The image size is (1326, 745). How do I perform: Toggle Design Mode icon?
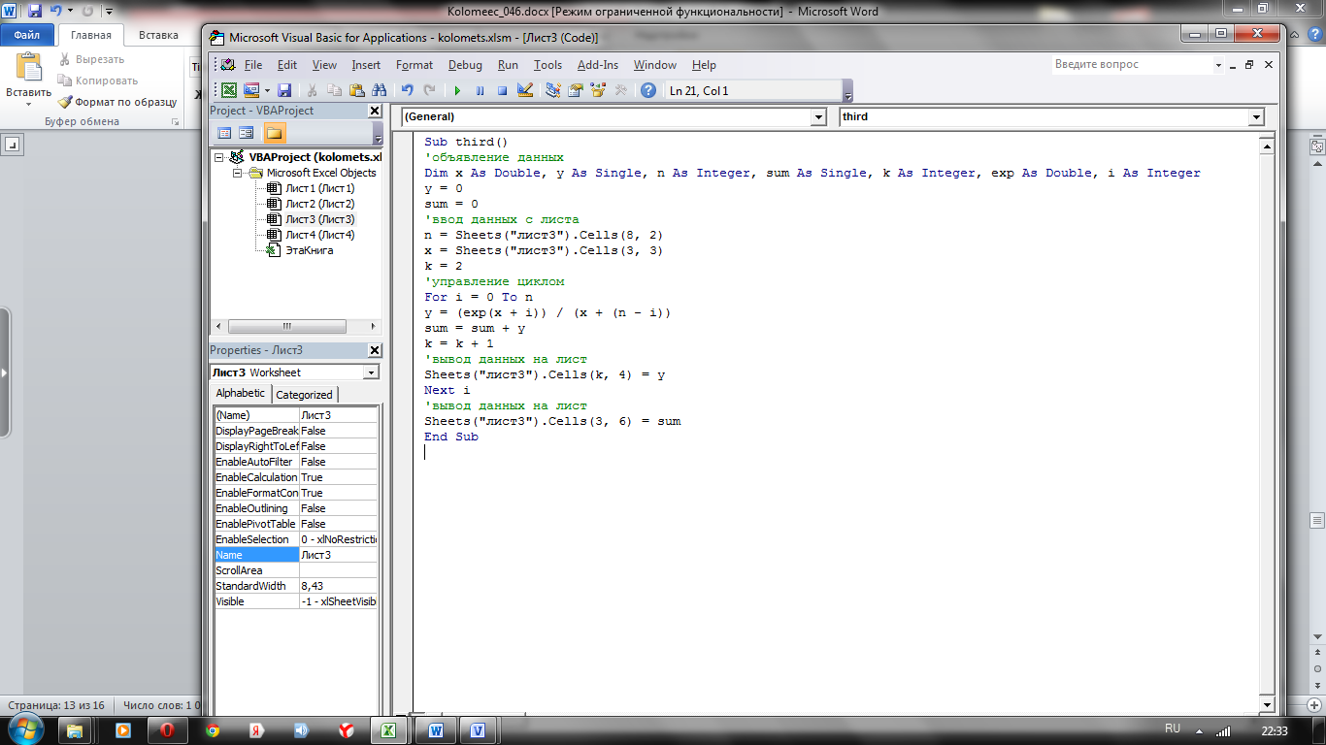525,90
